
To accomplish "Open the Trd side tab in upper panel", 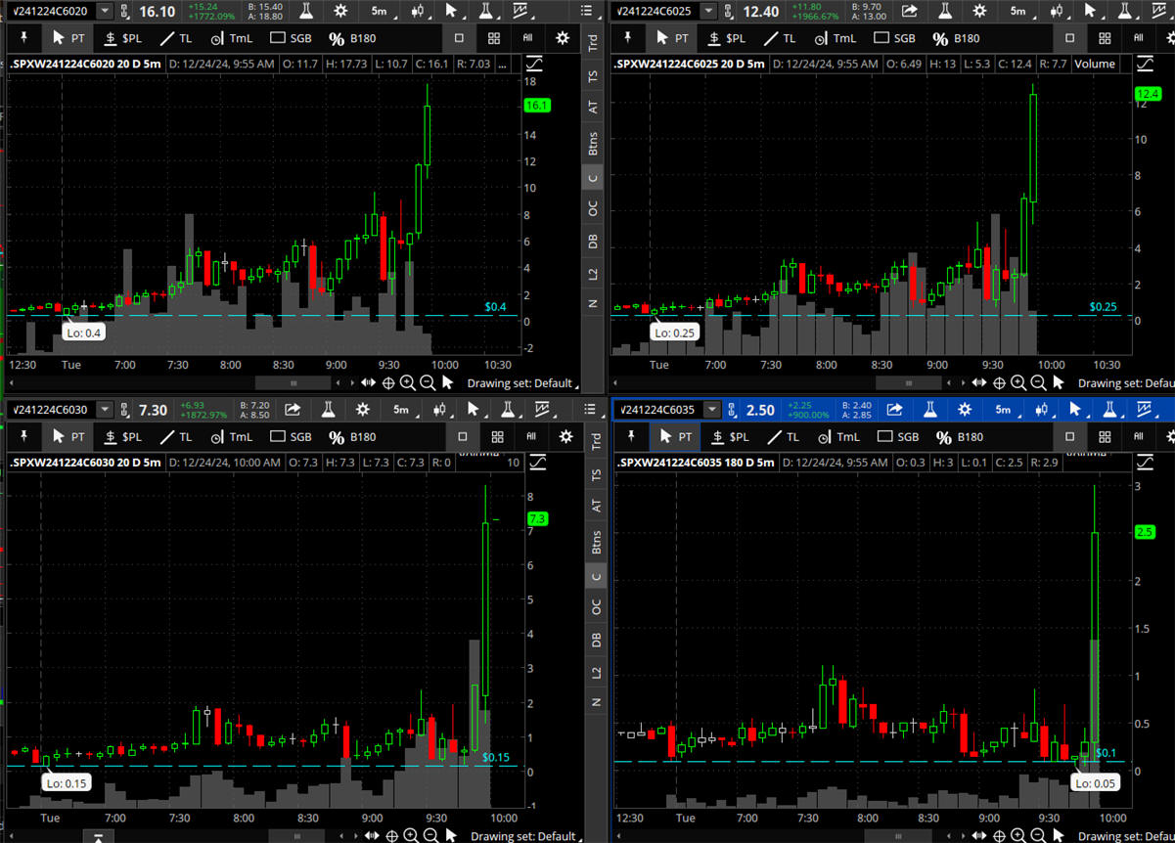I will pyautogui.click(x=592, y=42).
